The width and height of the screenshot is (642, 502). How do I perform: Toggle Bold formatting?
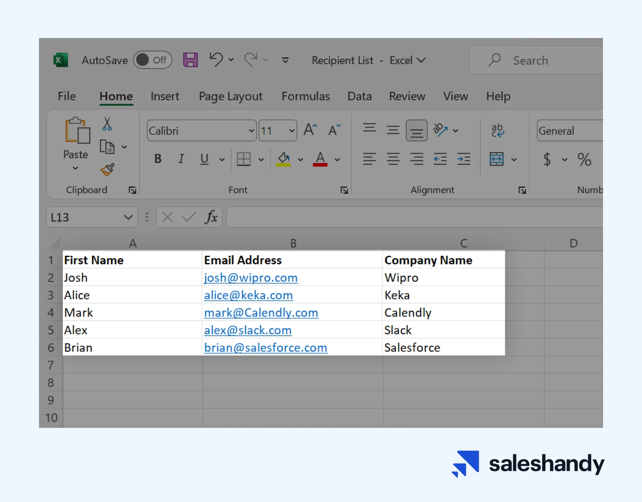[x=158, y=159]
